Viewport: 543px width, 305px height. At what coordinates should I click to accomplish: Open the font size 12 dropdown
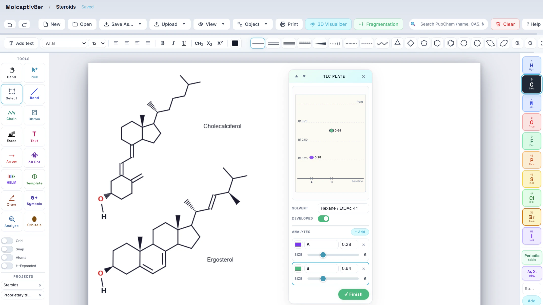[98, 43]
